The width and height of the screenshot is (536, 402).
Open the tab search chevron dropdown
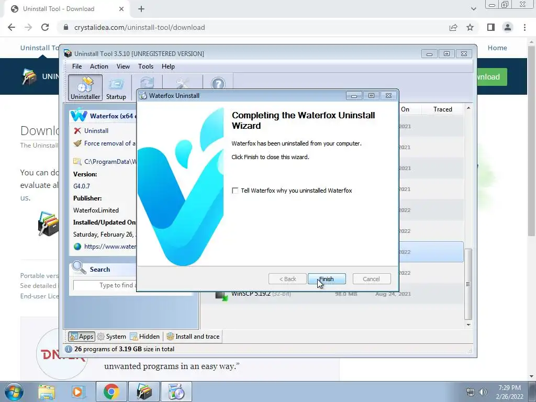pos(473,9)
